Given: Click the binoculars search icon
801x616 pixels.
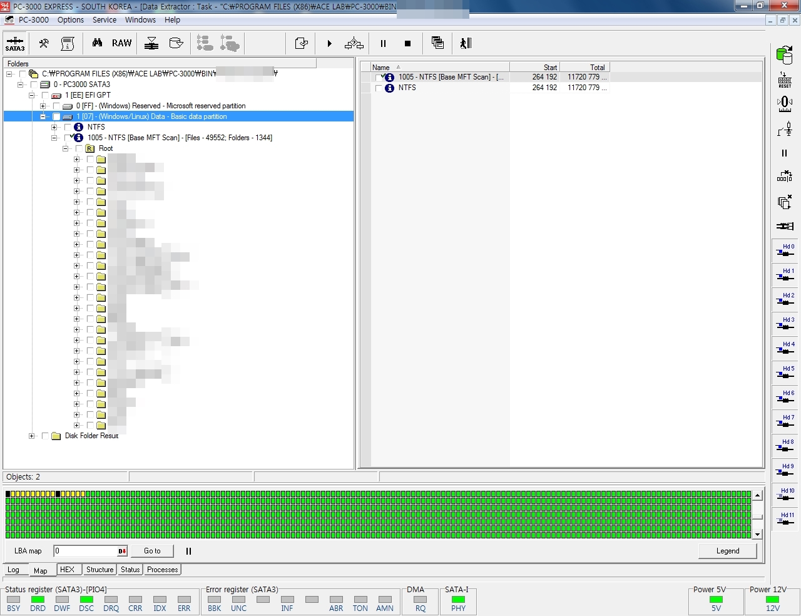Looking at the screenshot, I should click(97, 43).
